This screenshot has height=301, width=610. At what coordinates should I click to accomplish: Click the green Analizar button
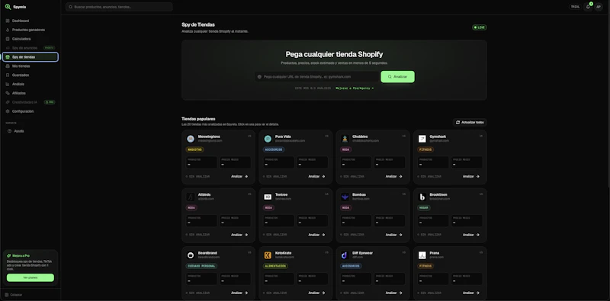(x=397, y=77)
